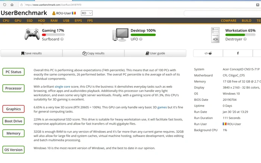Click the Copy results button
This screenshot has height=163, width=261.
93,53
